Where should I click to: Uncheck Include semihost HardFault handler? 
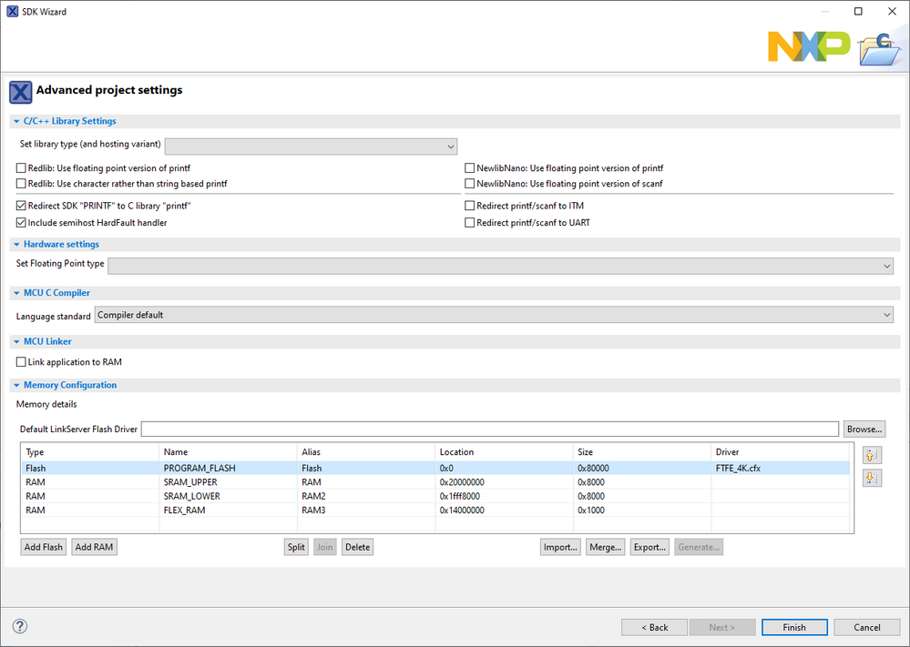pyautogui.click(x=21, y=222)
